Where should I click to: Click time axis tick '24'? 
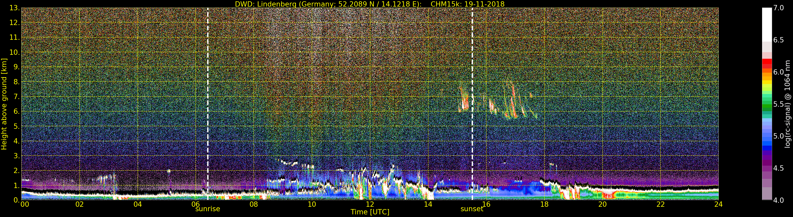click(x=718, y=204)
